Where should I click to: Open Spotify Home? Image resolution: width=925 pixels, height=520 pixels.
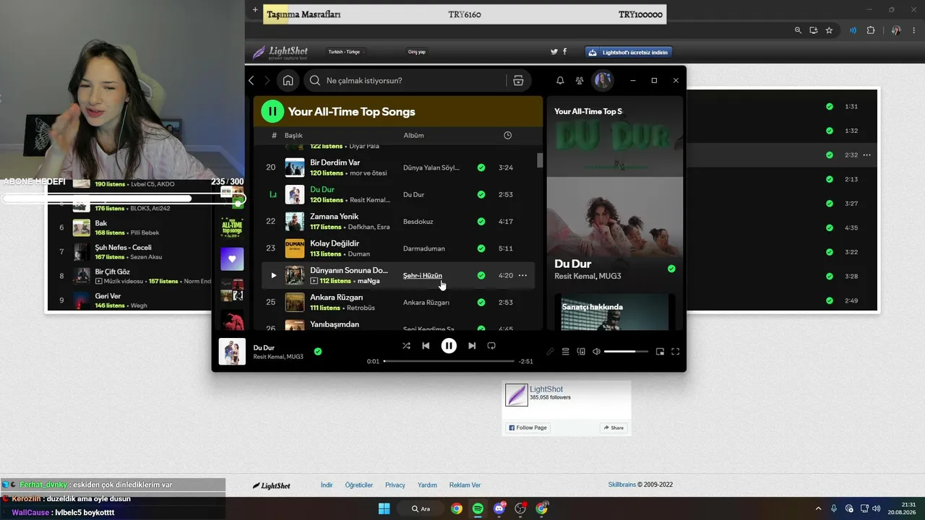pyautogui.click(x=288, y=81)
